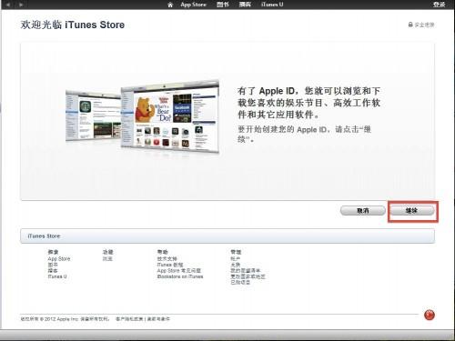Click the 继续 button
455x341 pixels.
412,210
